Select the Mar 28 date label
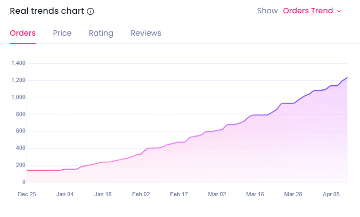 (x=293, y=195)
